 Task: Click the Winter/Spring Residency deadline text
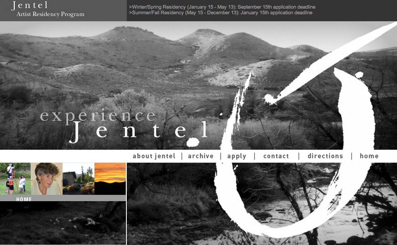pos(222,7)
